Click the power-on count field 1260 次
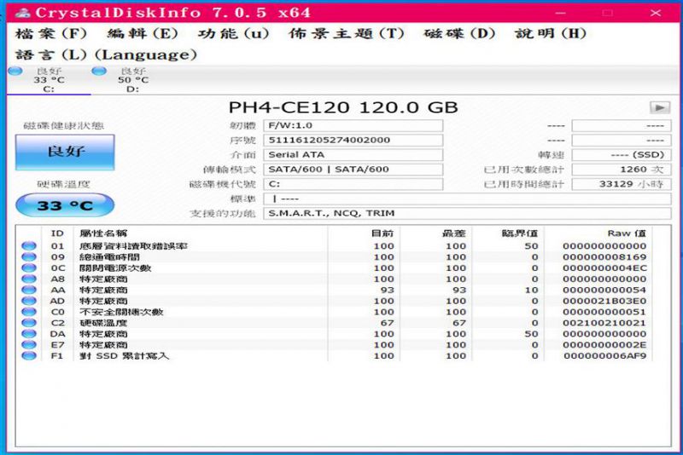This screenshot has height=455, width=683. (x=622, y=170)
